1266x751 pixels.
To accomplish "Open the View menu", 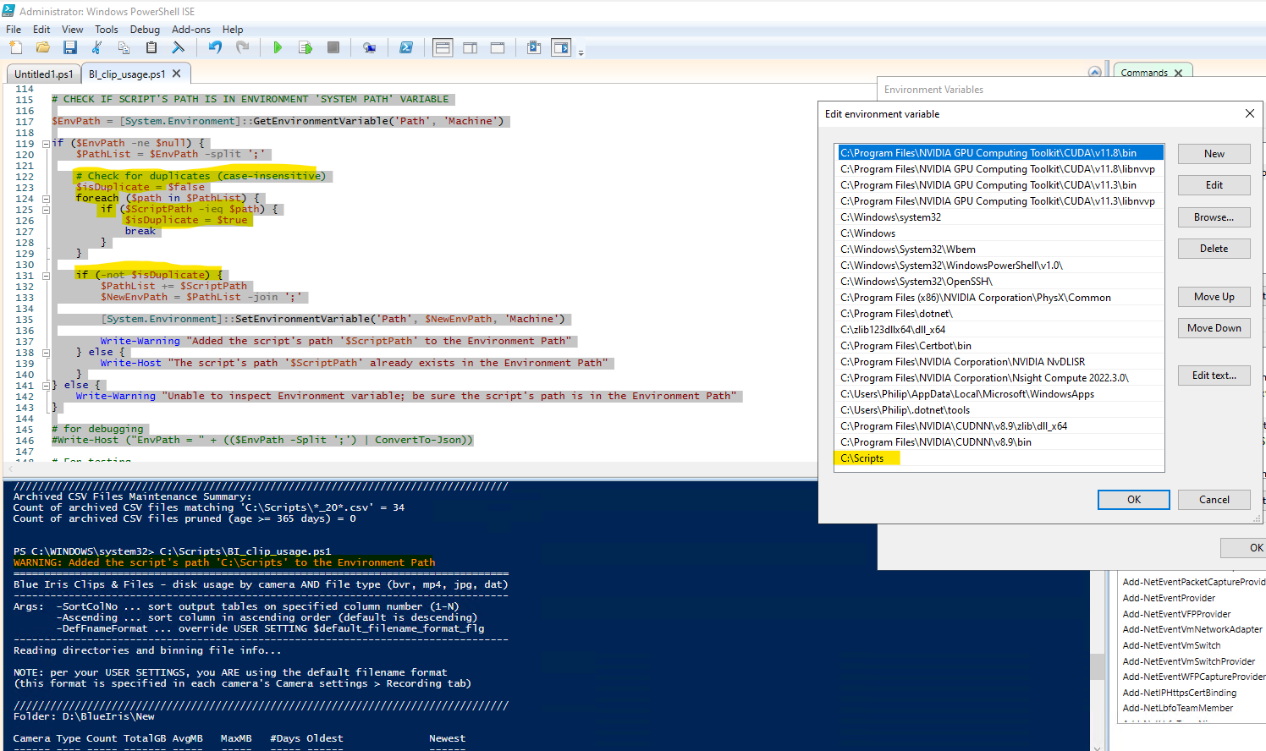I will click(x=73, y=29).
